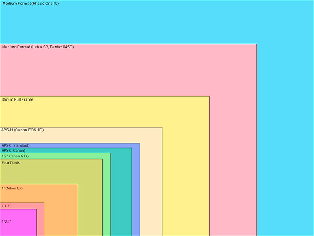Click the blue APS-C Standard strip

point(136,188)
